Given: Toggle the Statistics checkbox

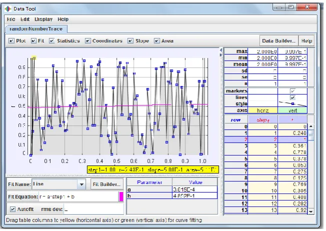Looking at the screenshot, I should click(52, 41).
